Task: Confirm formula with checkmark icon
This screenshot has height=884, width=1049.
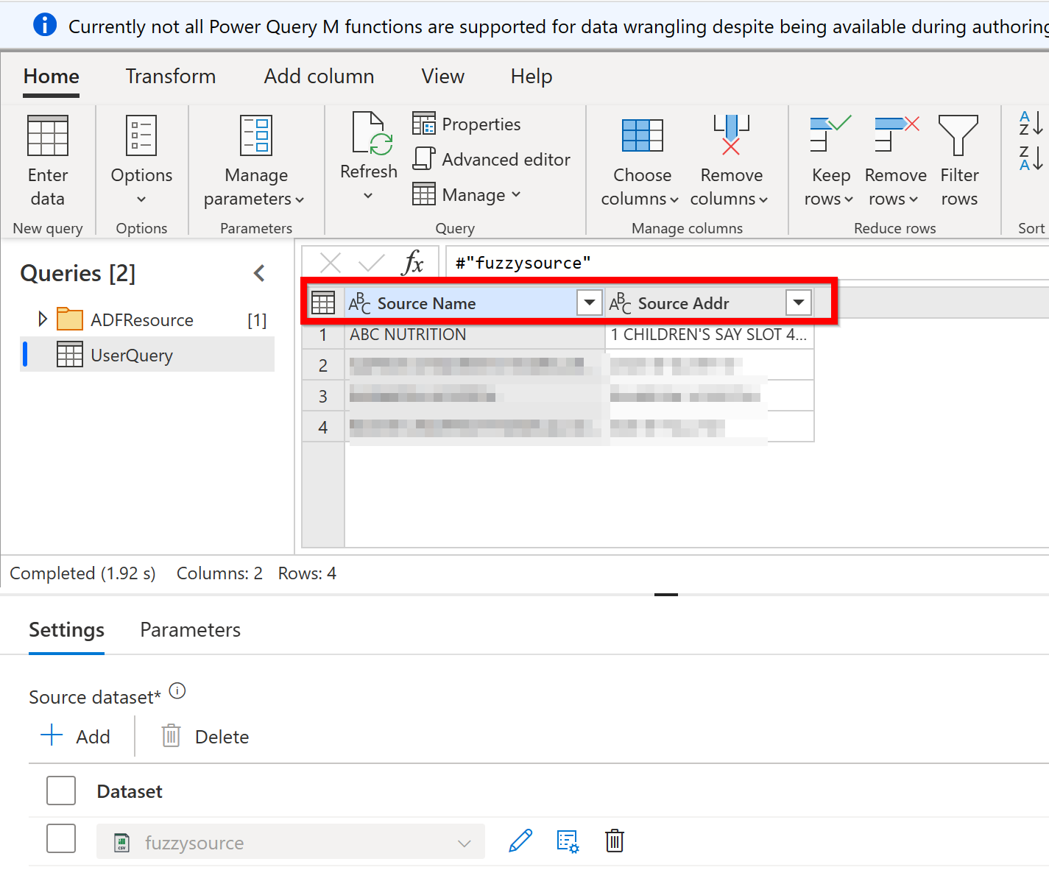Action: coord(372,263)
